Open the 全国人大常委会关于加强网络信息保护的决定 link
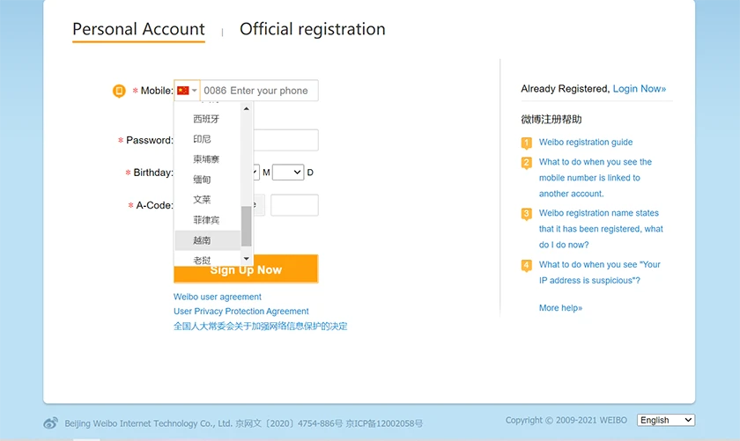 tap(261, 326)
